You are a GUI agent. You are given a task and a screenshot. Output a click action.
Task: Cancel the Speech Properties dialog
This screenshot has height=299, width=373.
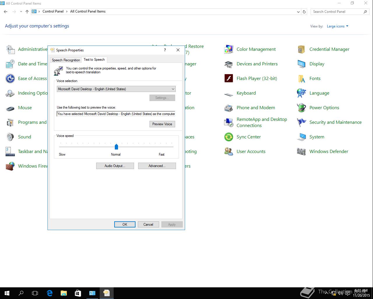(148, 225)
